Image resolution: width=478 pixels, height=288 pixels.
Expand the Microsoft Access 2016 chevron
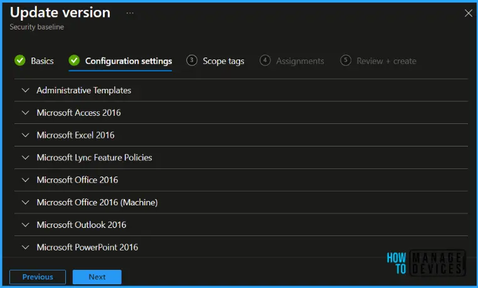point(26,113)
